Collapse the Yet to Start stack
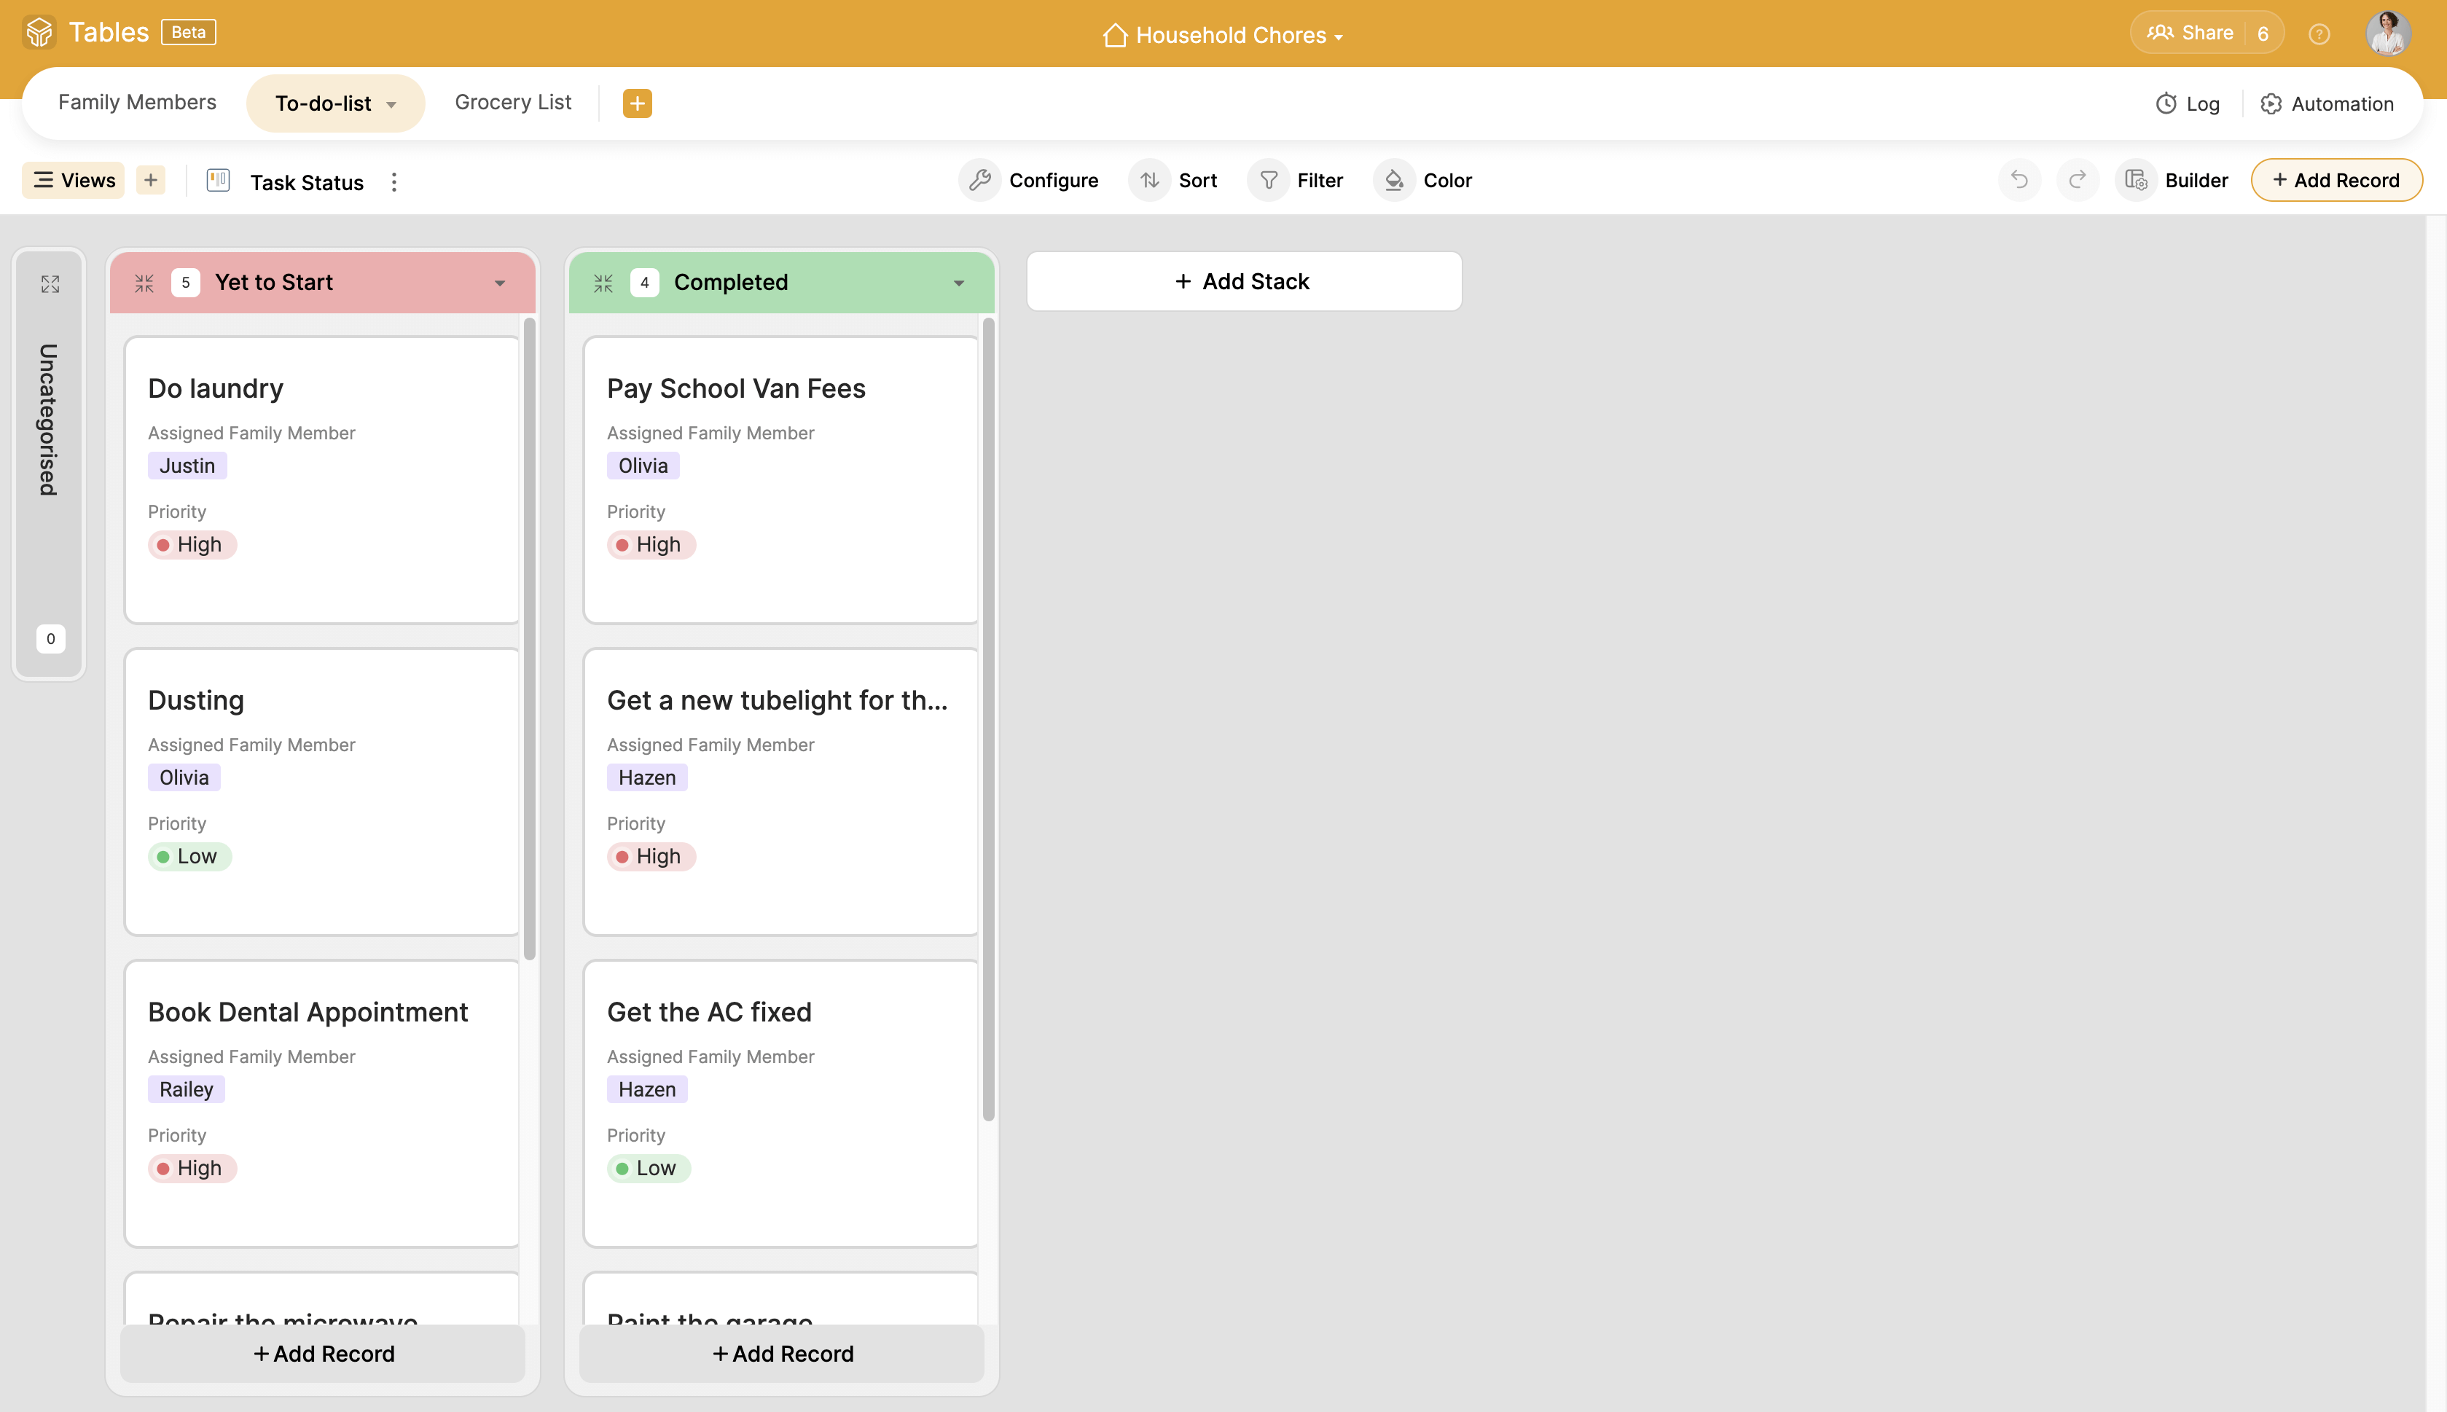Image resolution: width=2447 pixels, height=1412 pixels. click(x=144, y=283)
